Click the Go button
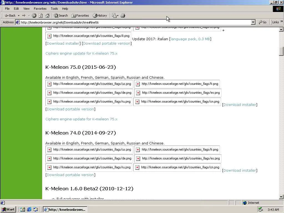 [x=263, y=22]
